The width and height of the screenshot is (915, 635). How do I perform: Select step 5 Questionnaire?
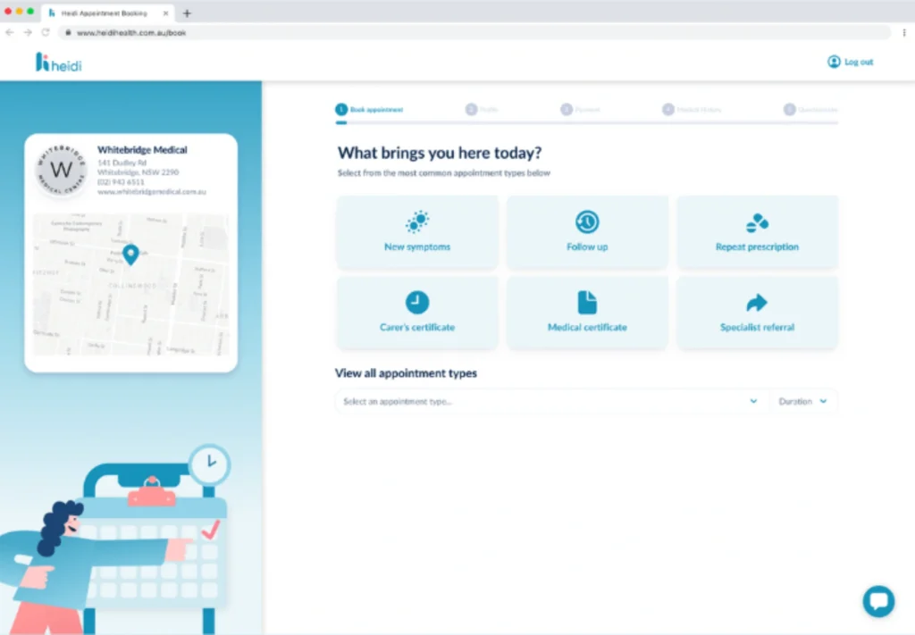810,109
